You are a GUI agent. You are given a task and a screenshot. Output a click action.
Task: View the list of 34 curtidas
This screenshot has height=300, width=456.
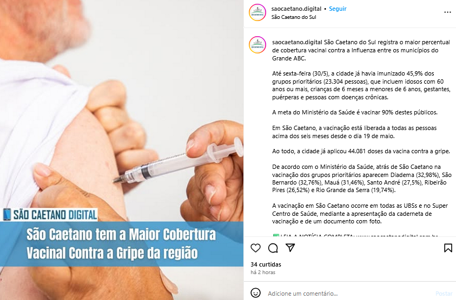[x=266, y=264]
